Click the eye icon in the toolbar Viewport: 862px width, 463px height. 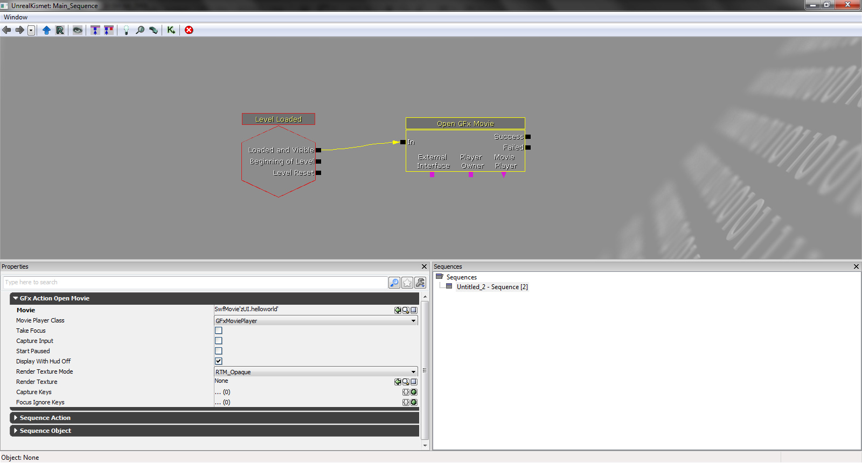pyautogui.click(x=78, y=30)
